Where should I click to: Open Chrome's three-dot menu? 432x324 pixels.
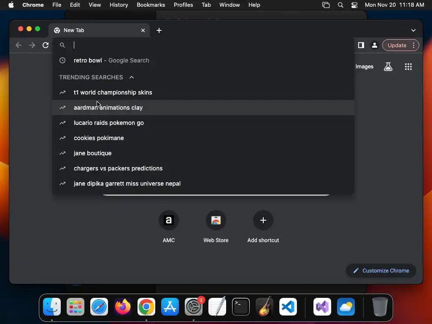tap(413, 45)
